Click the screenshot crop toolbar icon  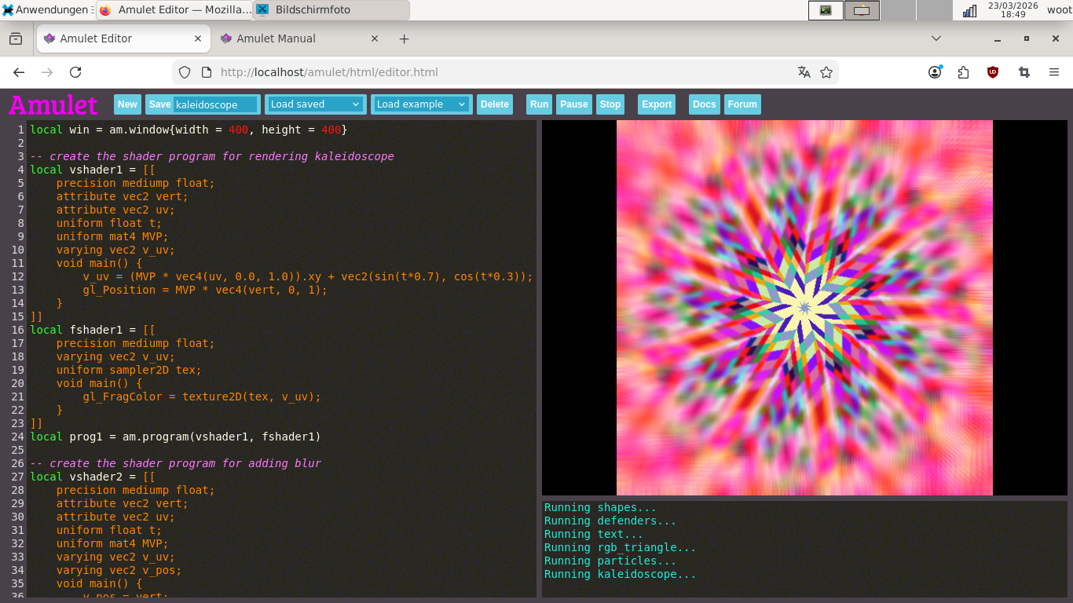pos(1024,72)
